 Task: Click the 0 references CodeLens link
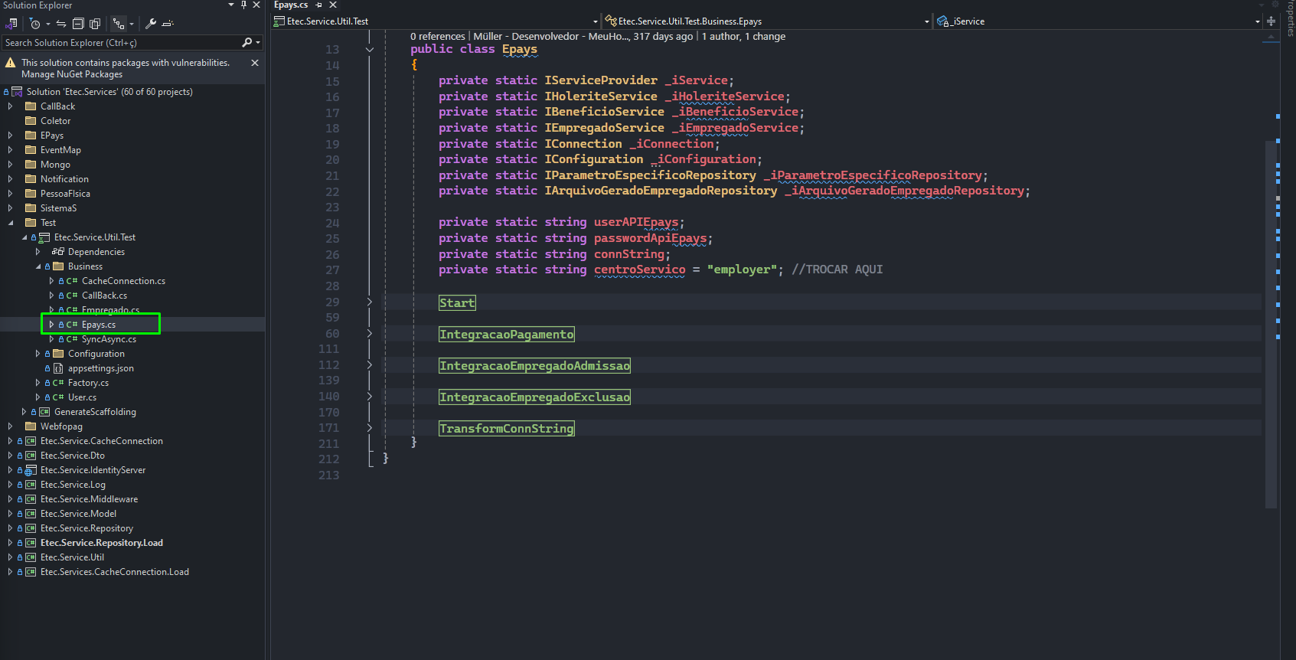point(437,37)
